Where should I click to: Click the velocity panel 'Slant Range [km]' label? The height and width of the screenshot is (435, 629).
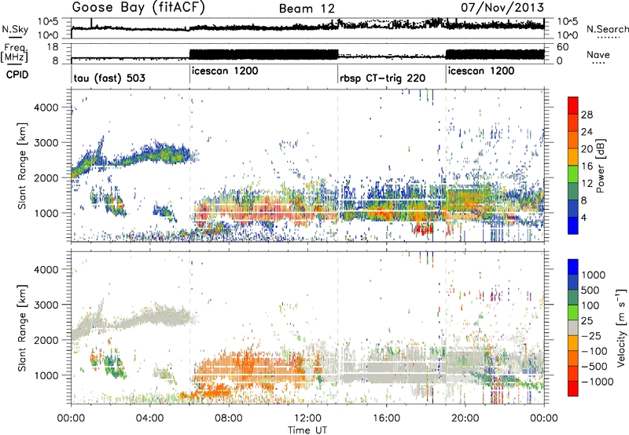click(x=22, y=327)
